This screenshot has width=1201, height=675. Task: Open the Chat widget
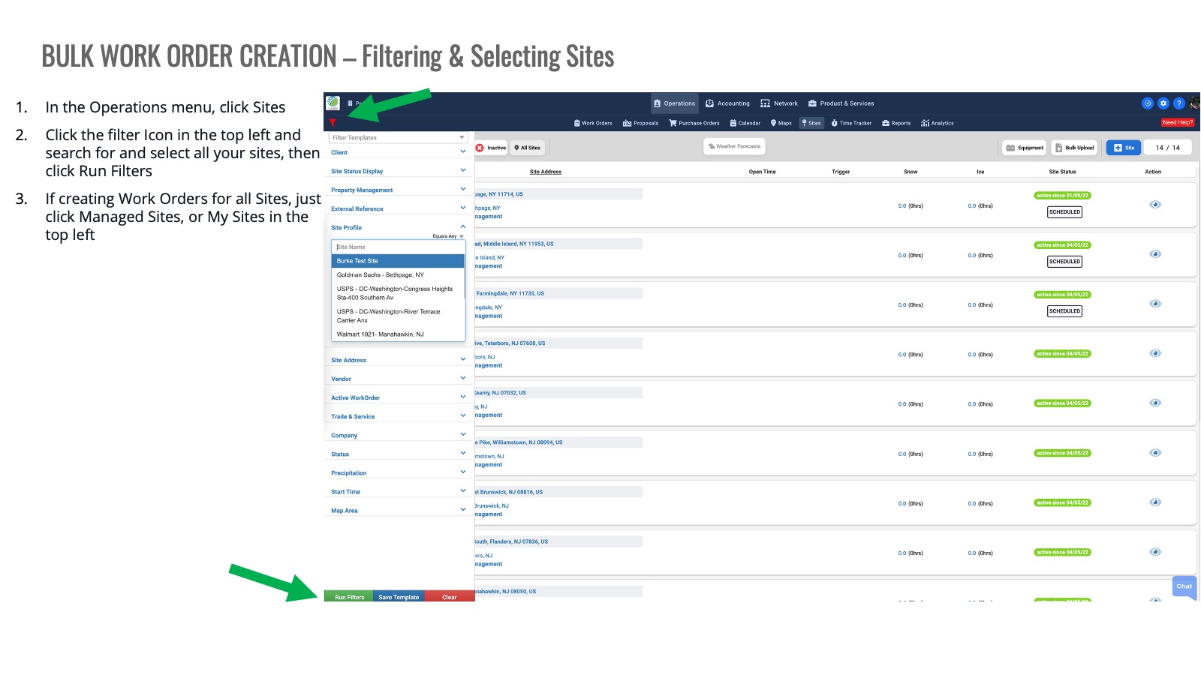[1184, 586]
